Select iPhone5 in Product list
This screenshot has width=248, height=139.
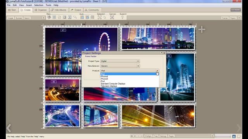tap(129, 79)
